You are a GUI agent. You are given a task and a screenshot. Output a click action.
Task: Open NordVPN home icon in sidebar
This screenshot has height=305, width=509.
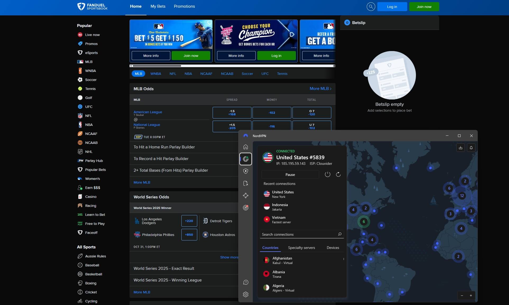click(x=246, y=147)
